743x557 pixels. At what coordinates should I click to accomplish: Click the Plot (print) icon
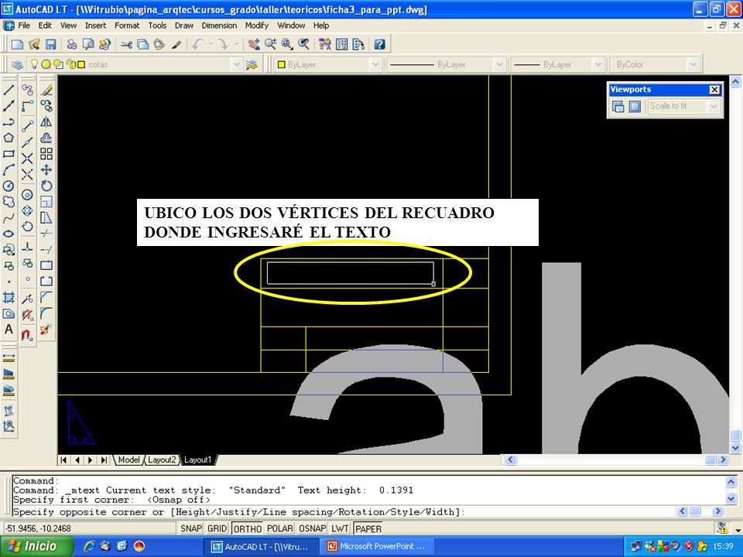coord(71,45)
